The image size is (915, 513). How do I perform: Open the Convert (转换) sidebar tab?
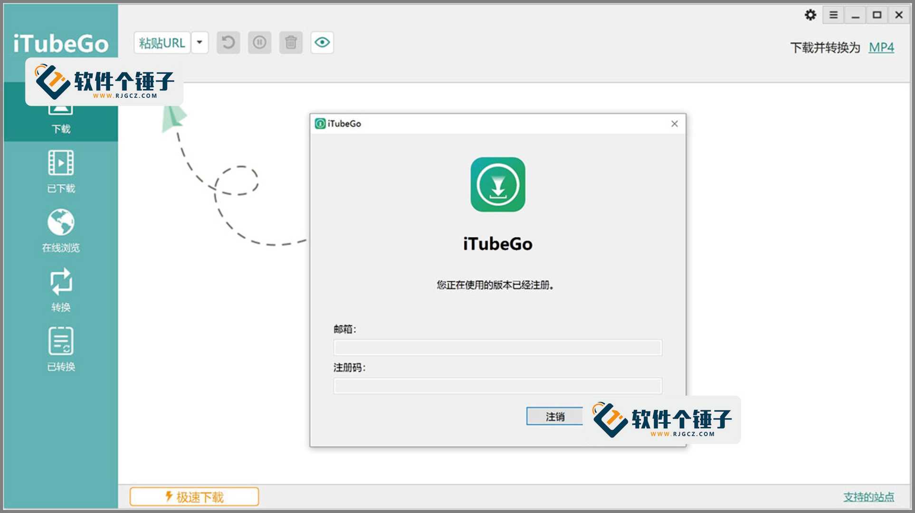[61, 290]
